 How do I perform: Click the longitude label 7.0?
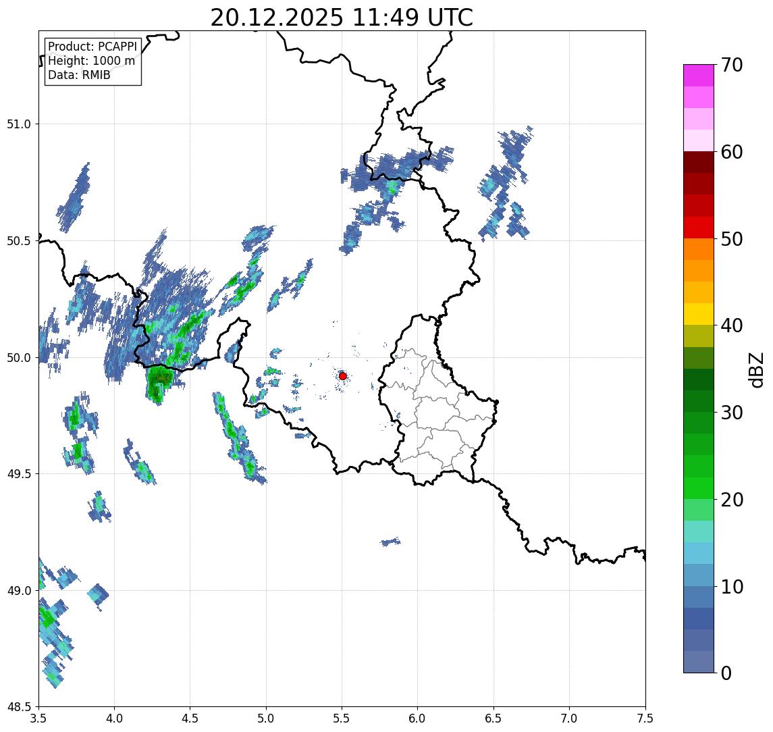(x=569, y=718)
